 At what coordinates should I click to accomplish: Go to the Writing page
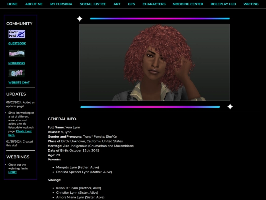[251, 4]
